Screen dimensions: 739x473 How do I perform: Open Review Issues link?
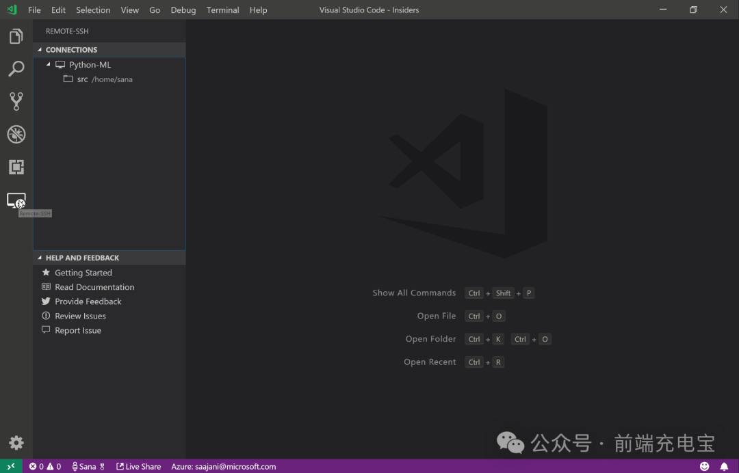coord(80,316)
